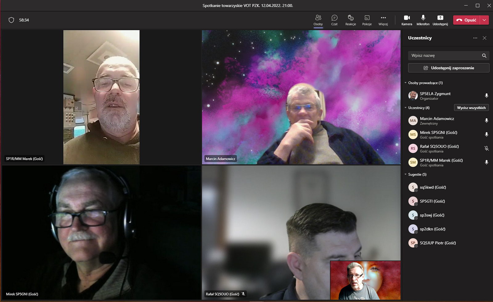Open Pokoje breakout rooms

[367, 20]
